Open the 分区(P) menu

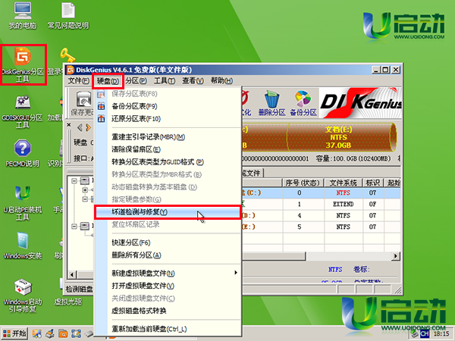click(136, 80)
